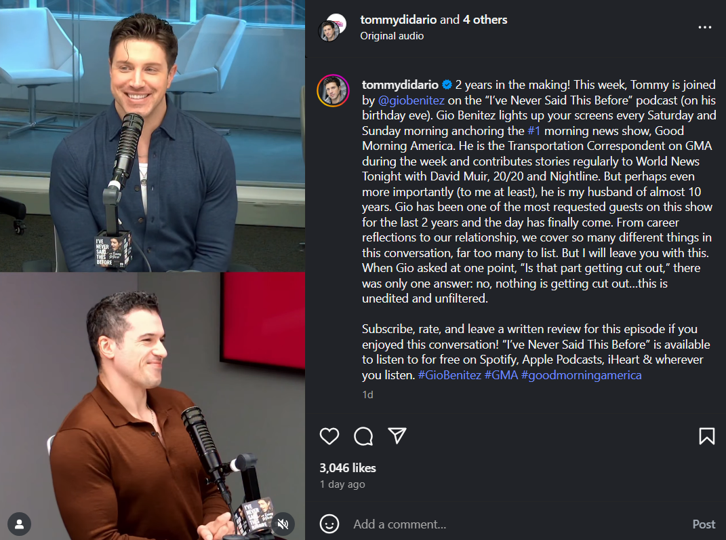Submit the comment with Post button

click(x=704, y=524)
